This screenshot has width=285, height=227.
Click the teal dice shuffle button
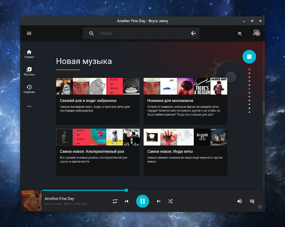pyautogui.click(x=249, y=57)
